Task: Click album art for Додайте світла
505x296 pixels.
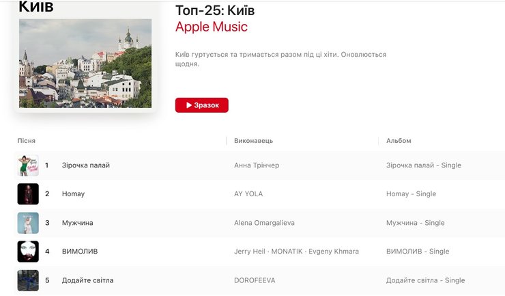Action: (28, 280)
